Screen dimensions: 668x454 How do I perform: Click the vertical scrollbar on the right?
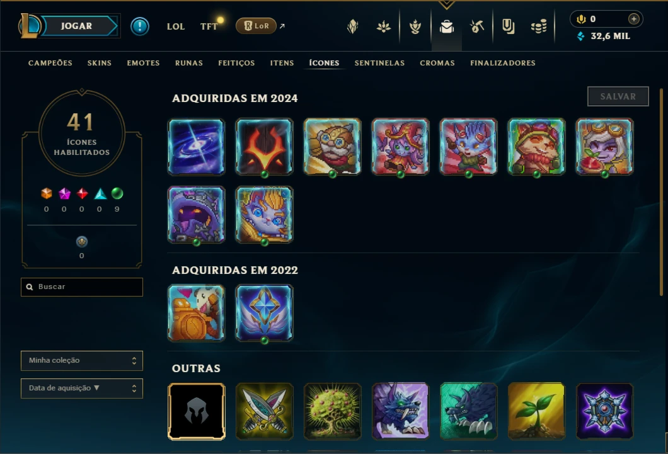[x=661, y=191]
